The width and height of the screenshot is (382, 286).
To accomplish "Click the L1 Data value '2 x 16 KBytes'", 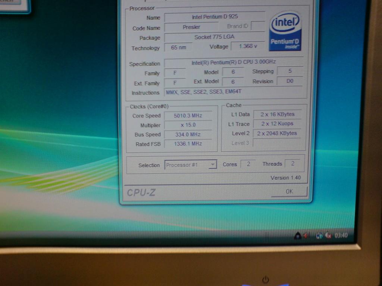I will click(277, 114).
